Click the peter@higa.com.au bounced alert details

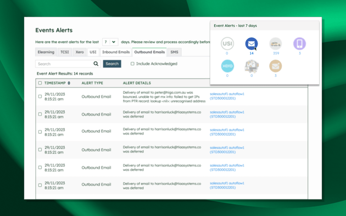click(164, 96)
